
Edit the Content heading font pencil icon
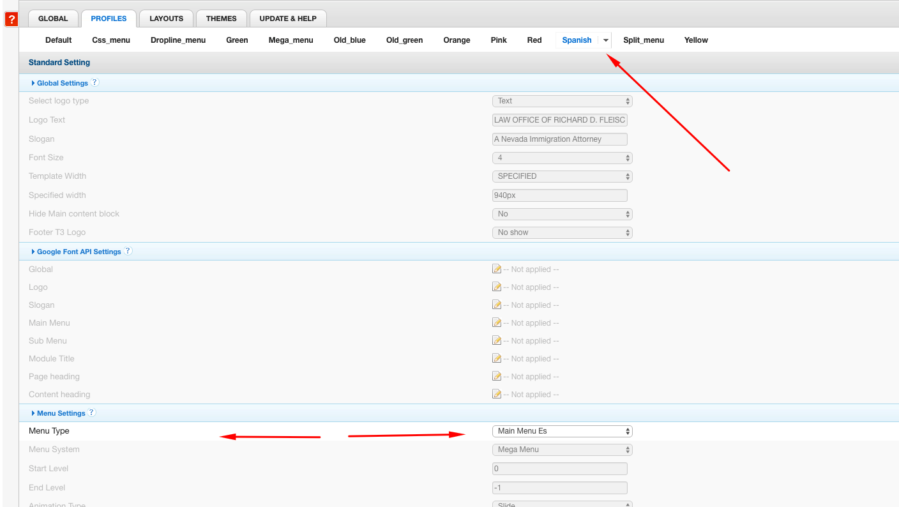pyautogui.click(x=497, y=394)
